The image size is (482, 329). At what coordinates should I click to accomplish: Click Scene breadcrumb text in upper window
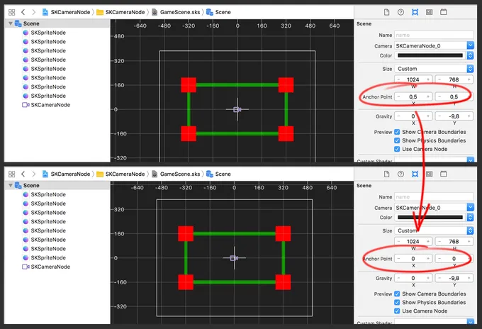[223, 12]
